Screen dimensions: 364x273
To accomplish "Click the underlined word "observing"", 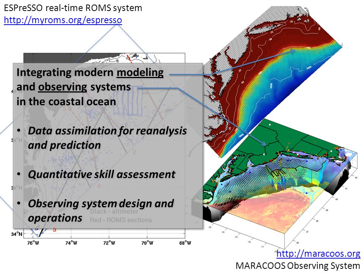I will point(63,87).
